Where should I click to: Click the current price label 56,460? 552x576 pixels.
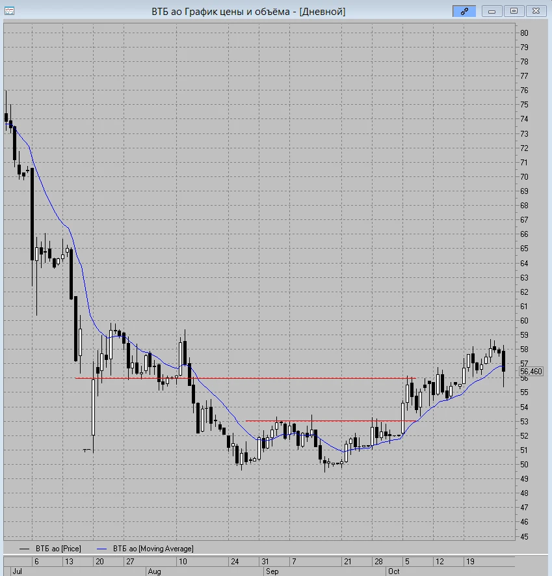pos(531,372)
